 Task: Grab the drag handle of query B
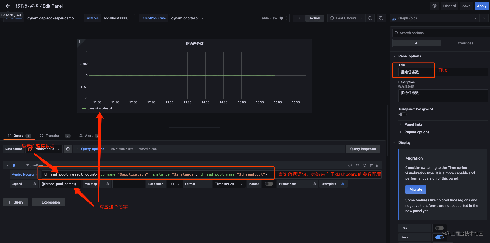click(x=377, y=165)
